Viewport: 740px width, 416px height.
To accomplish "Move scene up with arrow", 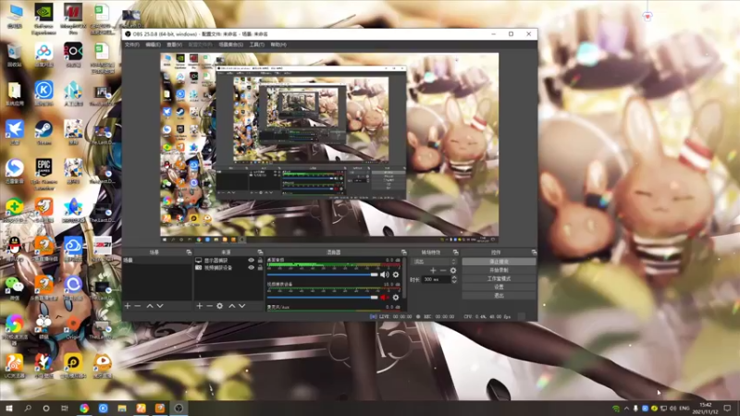I will point(150,306).
